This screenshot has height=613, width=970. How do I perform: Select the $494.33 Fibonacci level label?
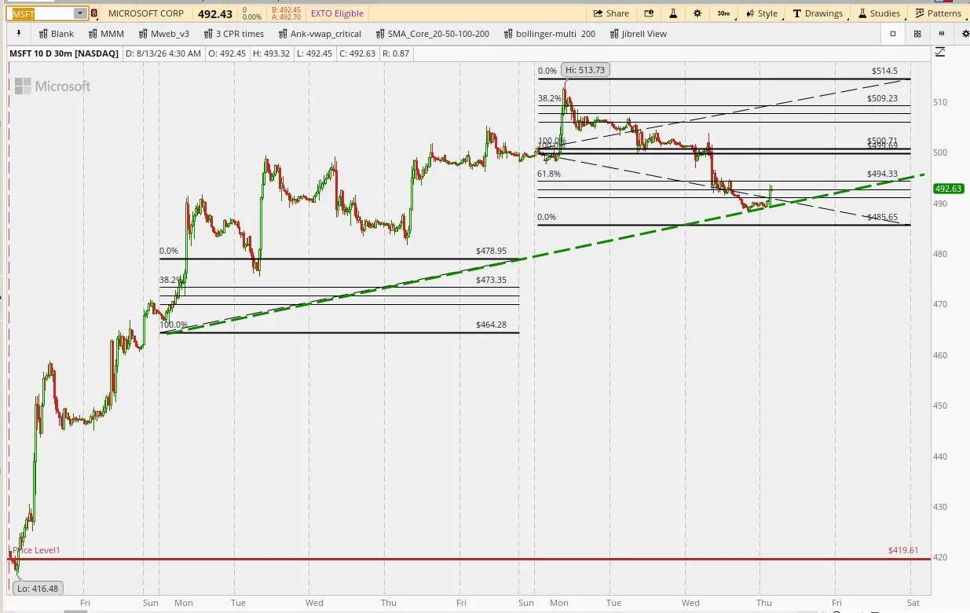click(x=883, y=174)
